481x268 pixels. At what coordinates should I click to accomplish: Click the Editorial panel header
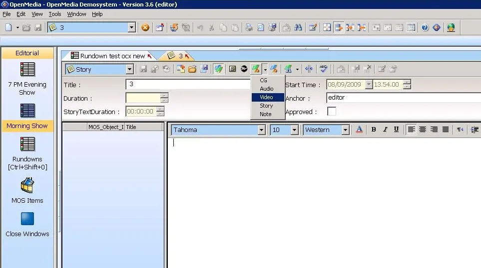(x=27, y=53)
